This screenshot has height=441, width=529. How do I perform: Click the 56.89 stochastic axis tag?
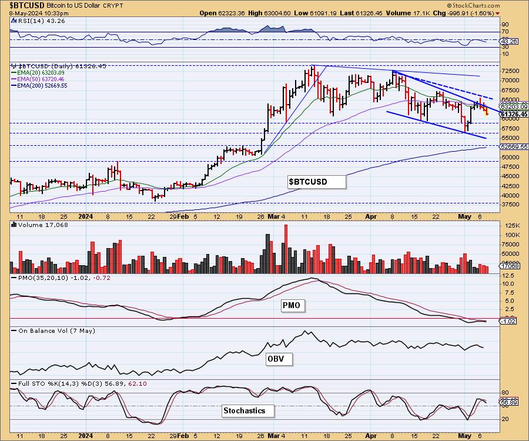(x=509, y=403)
